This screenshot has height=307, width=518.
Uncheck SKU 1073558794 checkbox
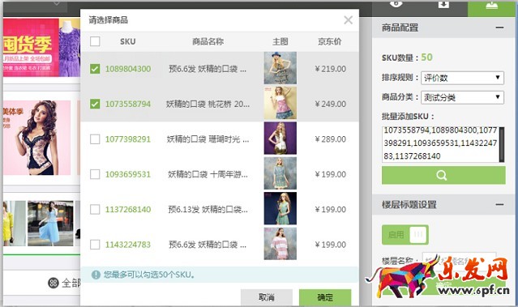[x=95, y=104]
